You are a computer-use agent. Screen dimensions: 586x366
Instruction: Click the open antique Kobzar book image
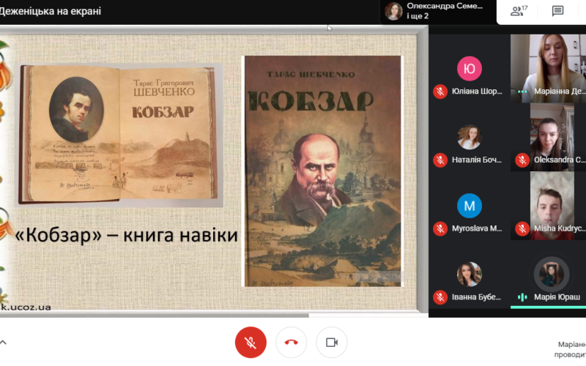pos(119,133)
